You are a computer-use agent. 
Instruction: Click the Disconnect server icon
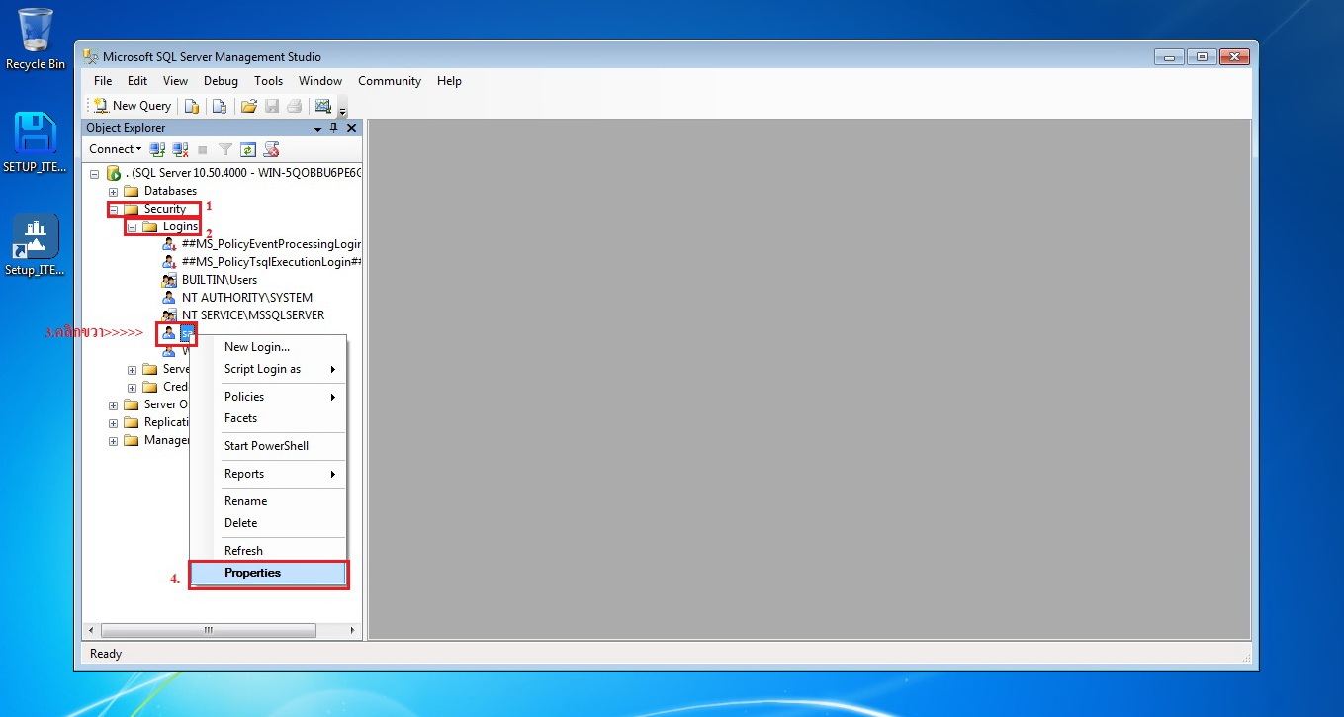pyautogui.click(x=180, y=149)
